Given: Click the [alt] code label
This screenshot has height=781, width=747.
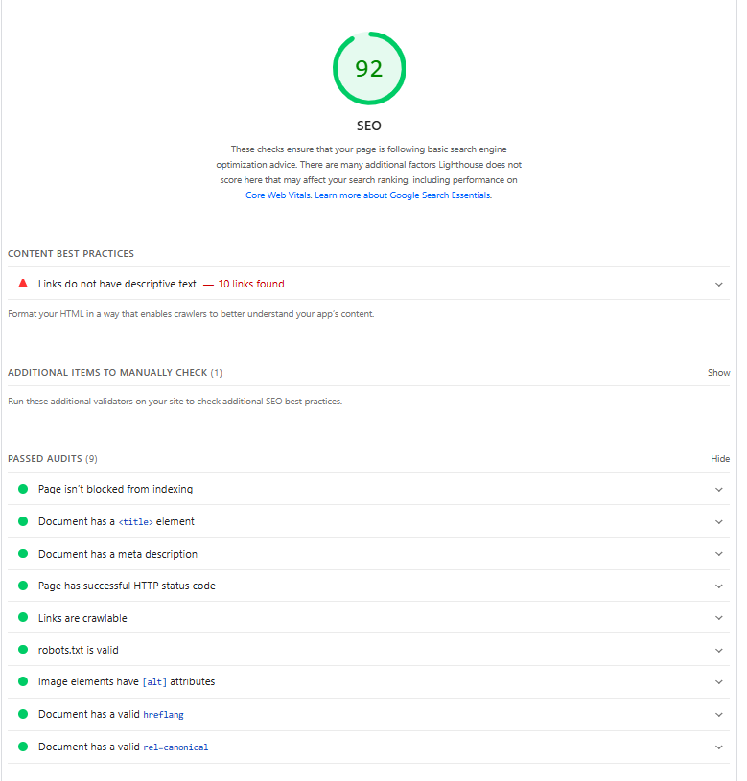Looking at the screenshot, I should pos(154,682).
